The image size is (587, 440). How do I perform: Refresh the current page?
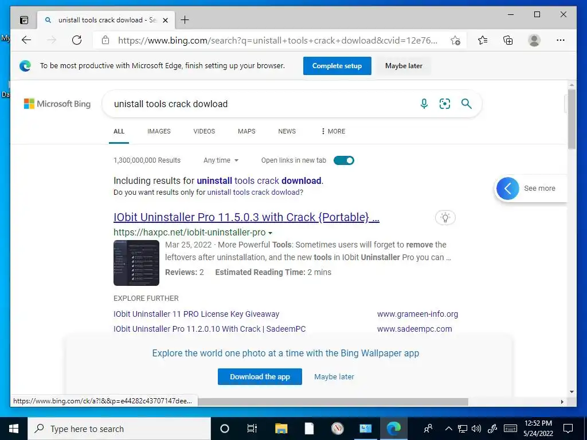[x=77, y=40]
